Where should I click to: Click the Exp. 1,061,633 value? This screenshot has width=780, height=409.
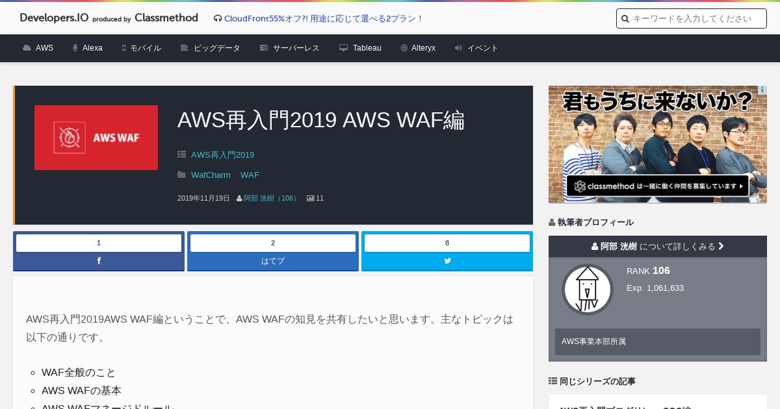coord(655,288)
